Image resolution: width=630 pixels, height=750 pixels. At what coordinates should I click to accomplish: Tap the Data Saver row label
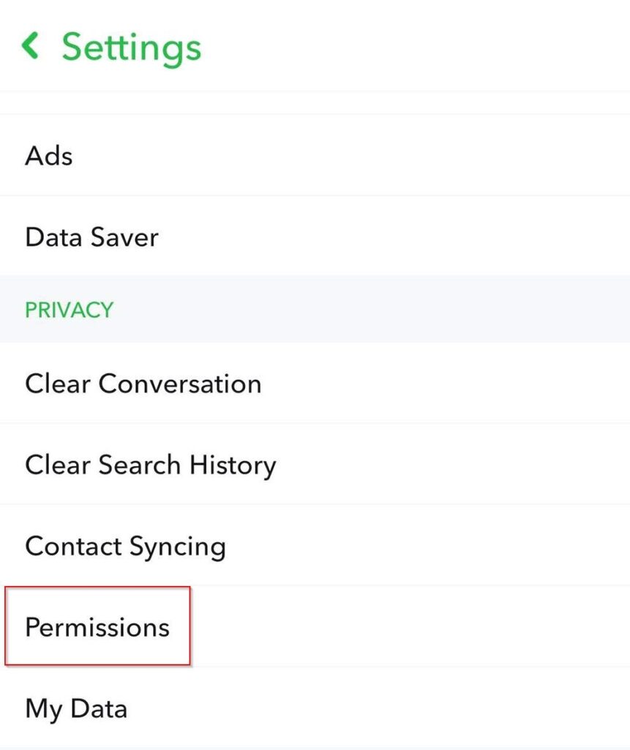[91, 237]
